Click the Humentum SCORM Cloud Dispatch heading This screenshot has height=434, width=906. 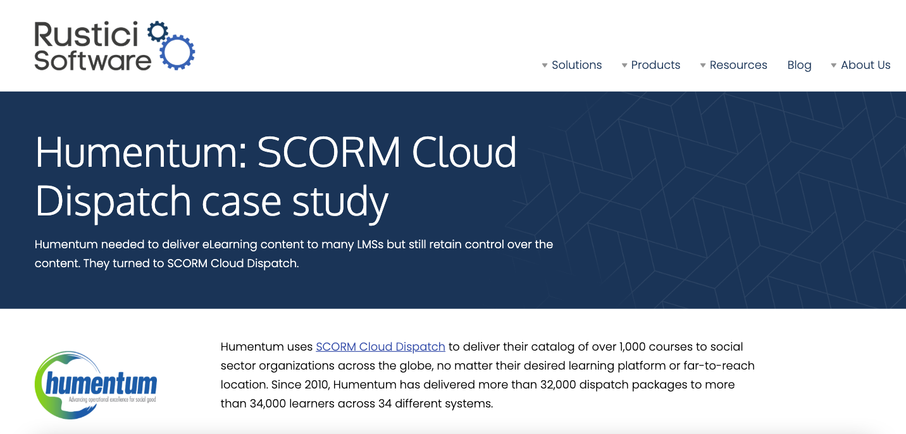tap(276, 176)
